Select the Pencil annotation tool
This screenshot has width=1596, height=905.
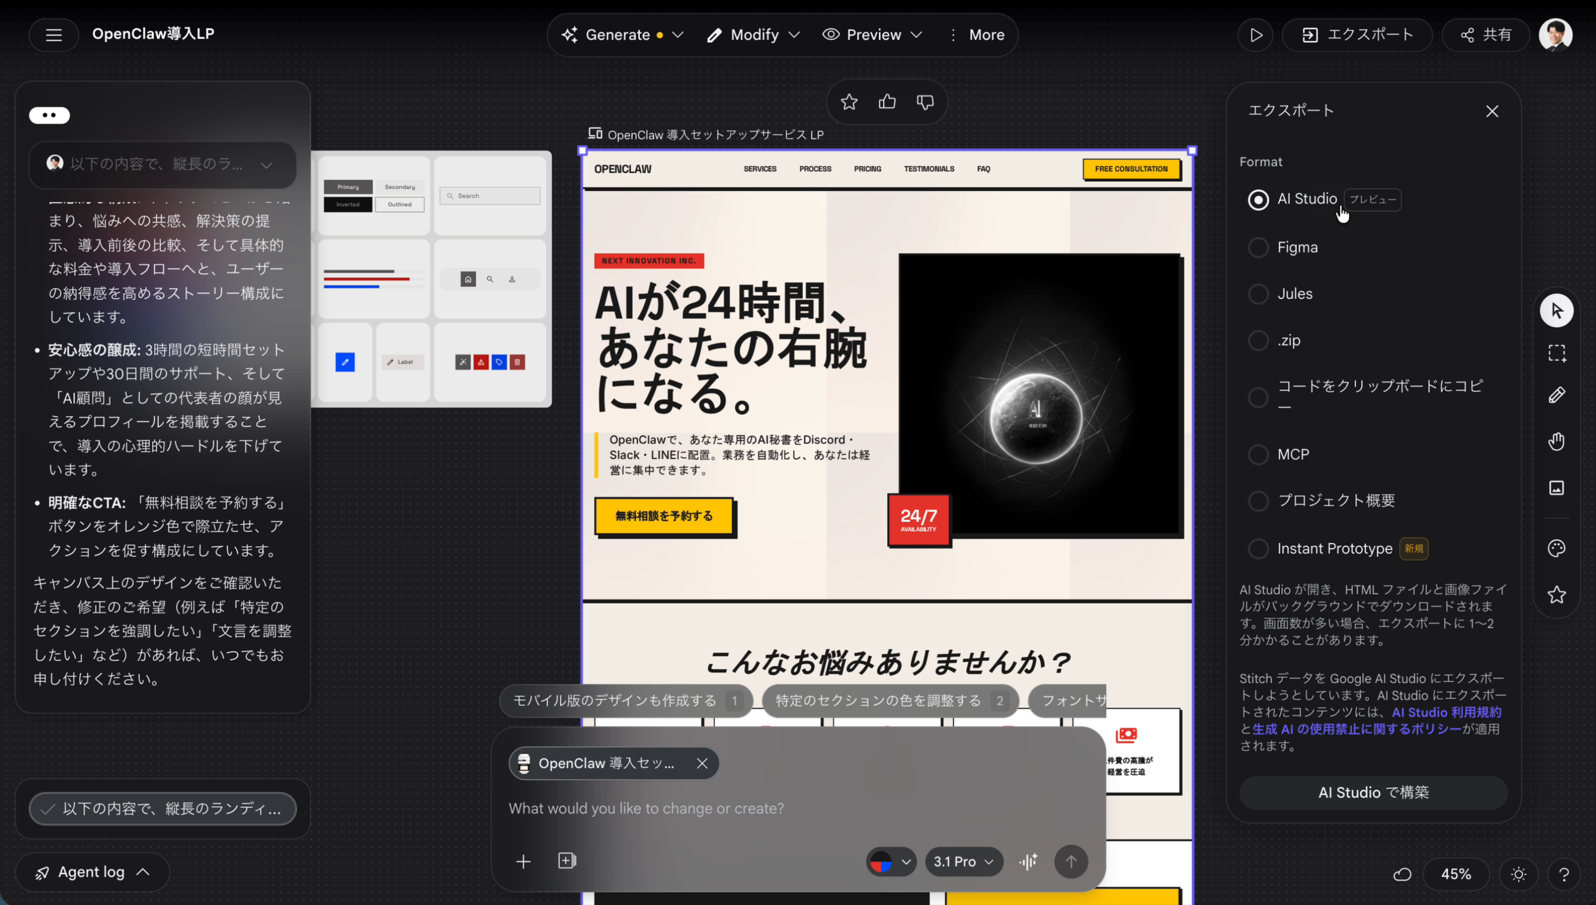1557,394
